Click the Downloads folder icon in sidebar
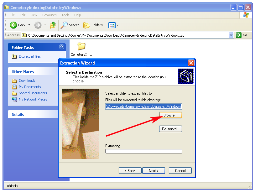The width and height of the screenshot is (255, 192). pyautogui.click(x=14, y=80)
